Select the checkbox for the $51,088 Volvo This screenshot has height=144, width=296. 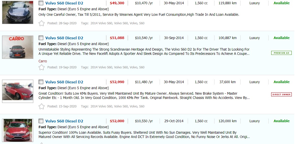pyautogui.click(x=41, y=38)
